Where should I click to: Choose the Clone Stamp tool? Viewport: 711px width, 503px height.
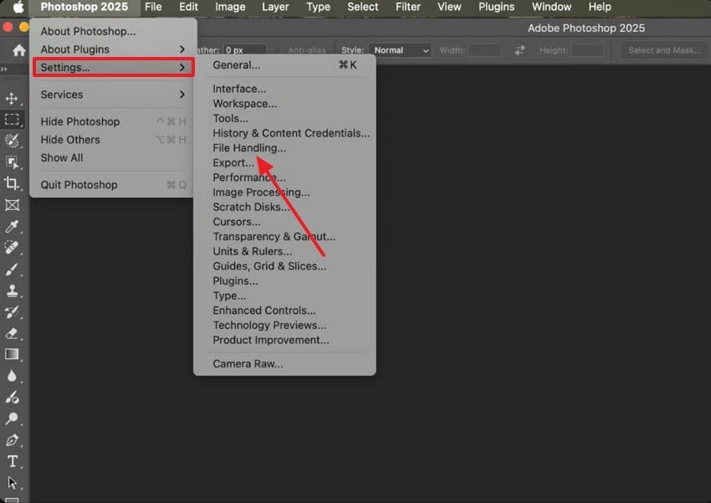(x=13, y=290)
